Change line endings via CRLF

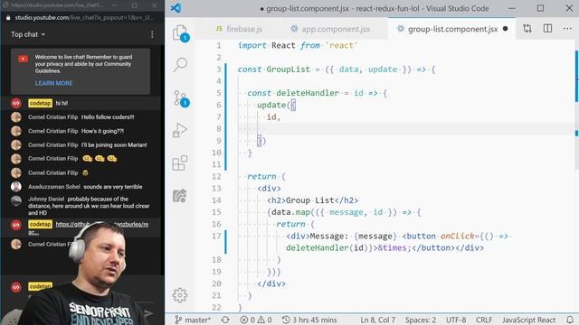point(484,320)
